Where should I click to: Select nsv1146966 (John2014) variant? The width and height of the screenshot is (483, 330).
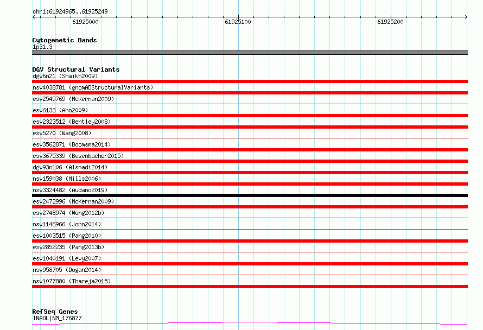(x=67, y=224)
